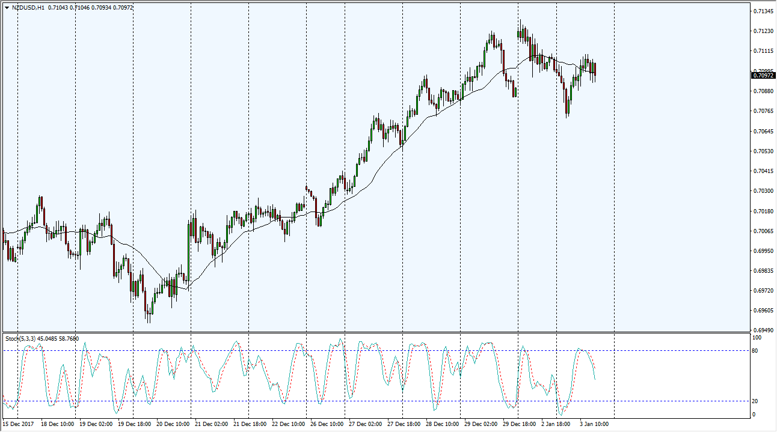Image resolution: width=777 pixels, height=432 pixels.
Task: Click the 0.71345 price axis label
Action: coord(763,11)
